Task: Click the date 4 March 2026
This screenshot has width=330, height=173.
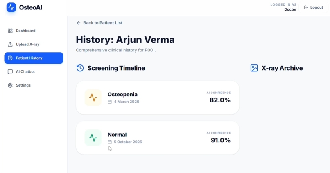Action: (127, 102)
